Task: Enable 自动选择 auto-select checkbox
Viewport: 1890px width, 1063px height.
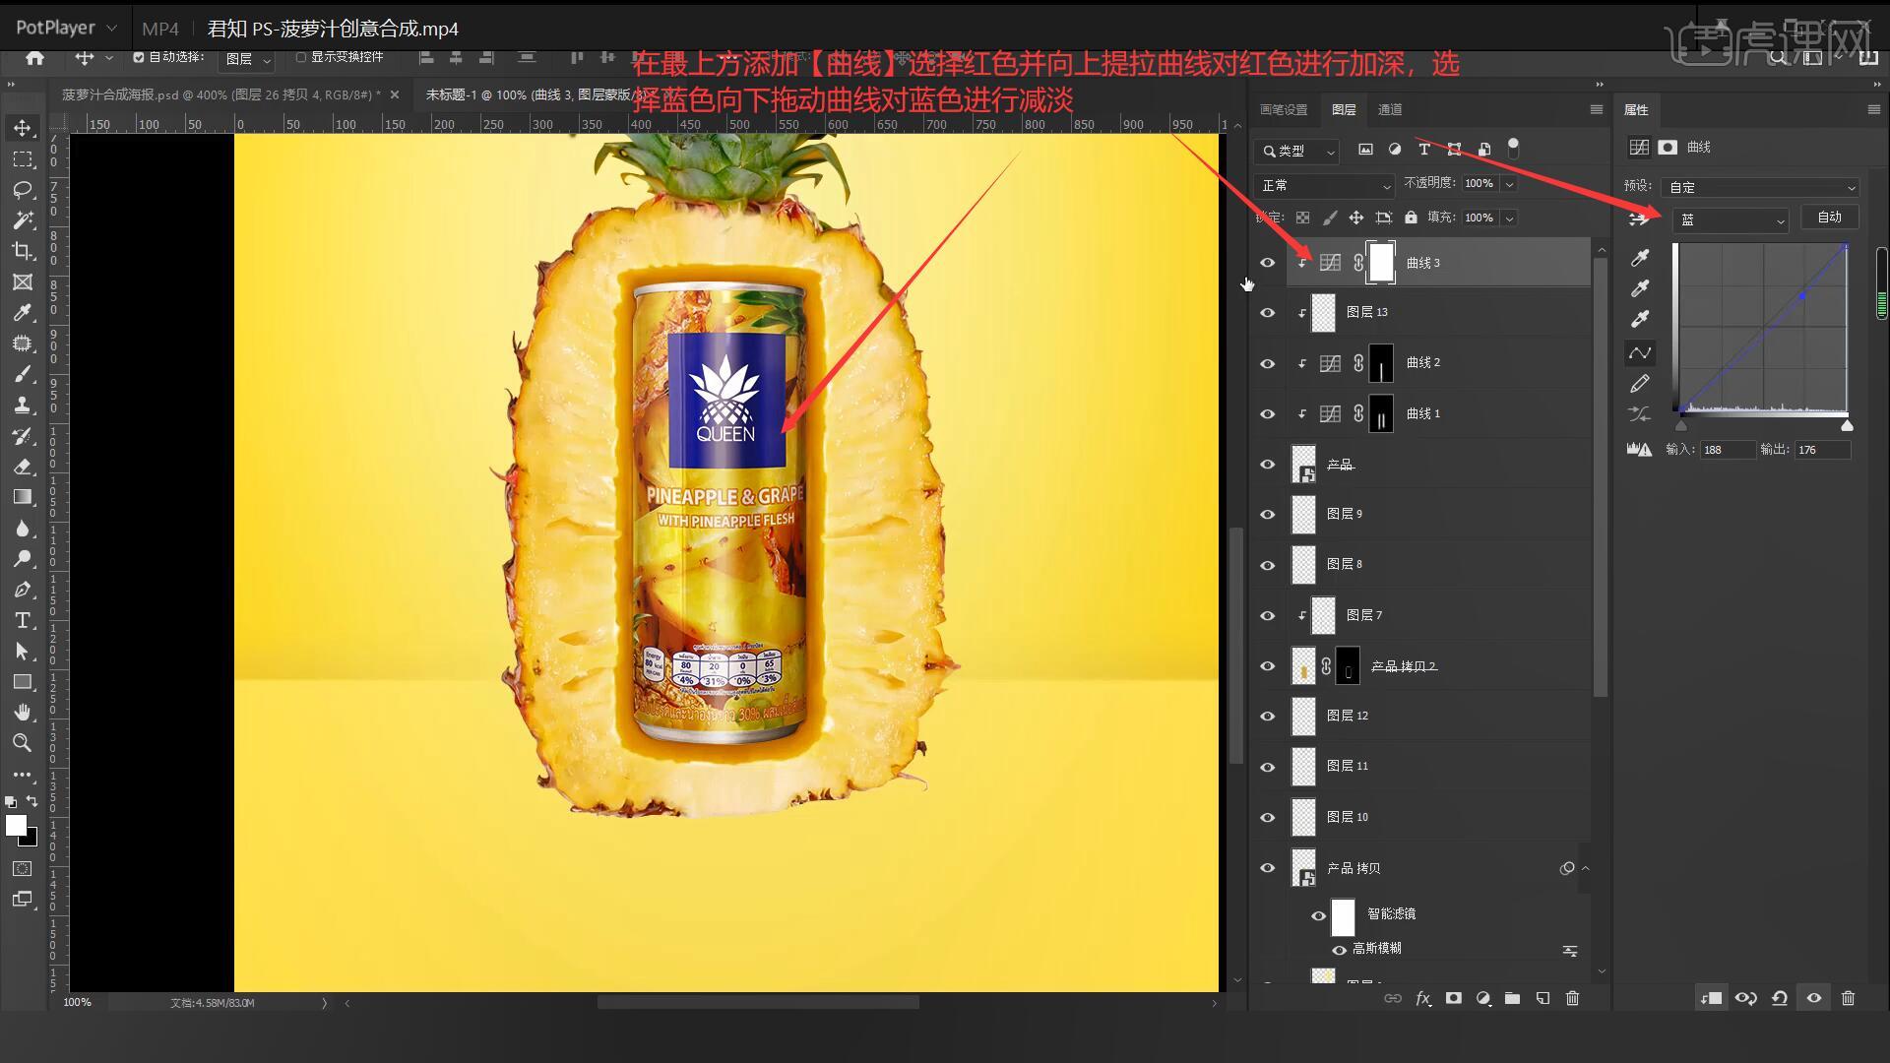Action: pyautogui.click(x=139, y=57)
